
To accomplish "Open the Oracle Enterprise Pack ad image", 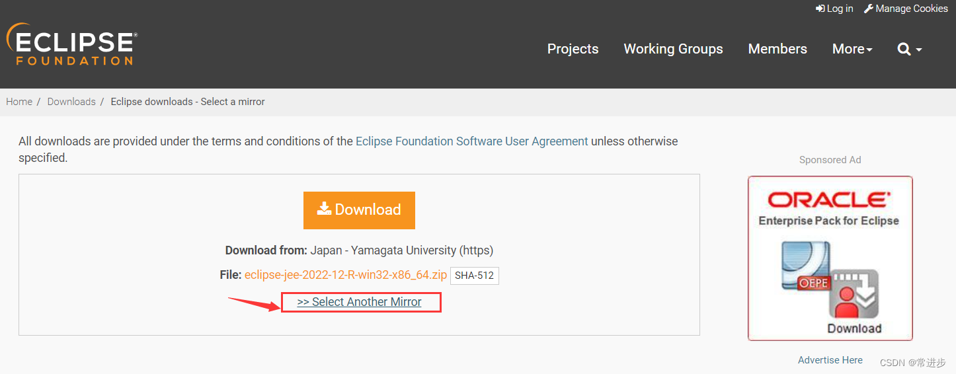I will [830, 258].
